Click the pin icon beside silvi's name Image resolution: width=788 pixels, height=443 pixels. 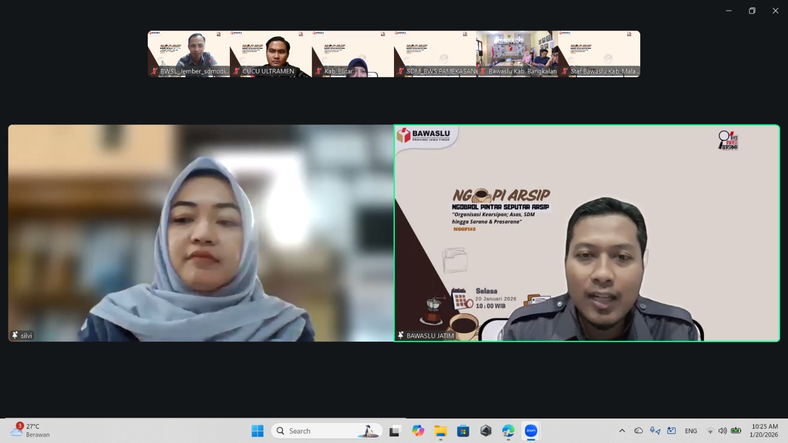click(x=15, y=335)
